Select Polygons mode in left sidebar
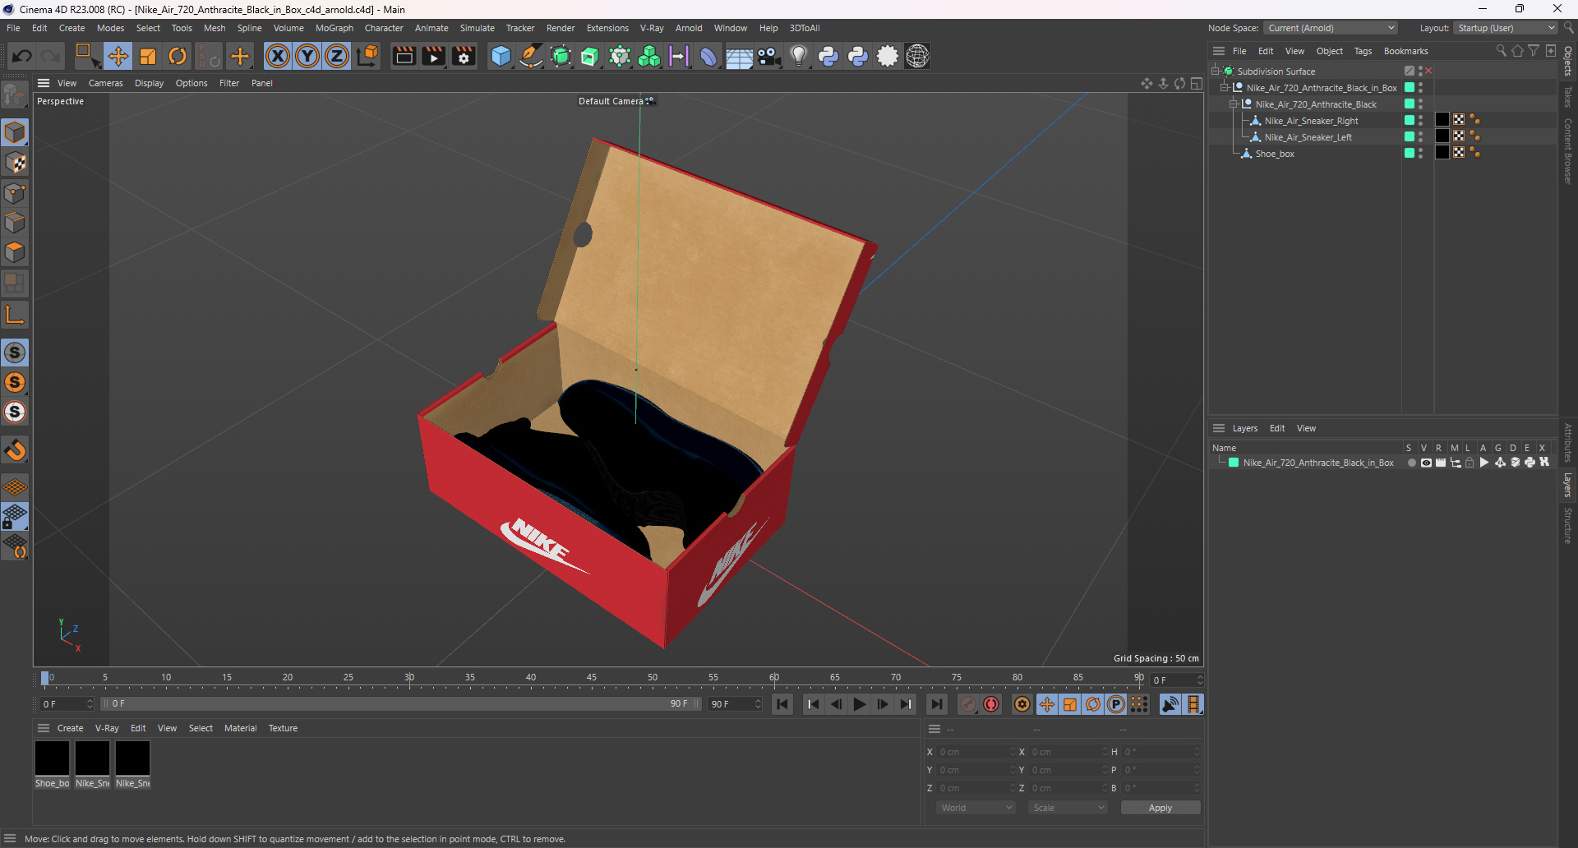Image resolution: width=1578 pixels, height=848 pixels. 15,252
